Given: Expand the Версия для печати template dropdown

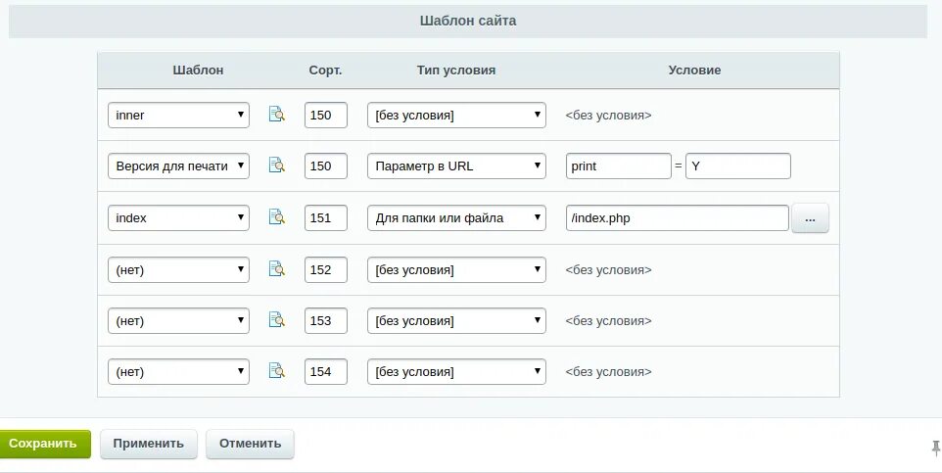Looking at the screenshot, I should (178, 166).
